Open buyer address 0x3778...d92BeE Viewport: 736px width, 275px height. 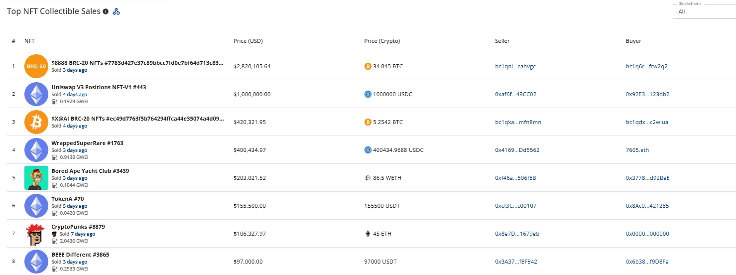pyautogui.click(x=648, y=178)
